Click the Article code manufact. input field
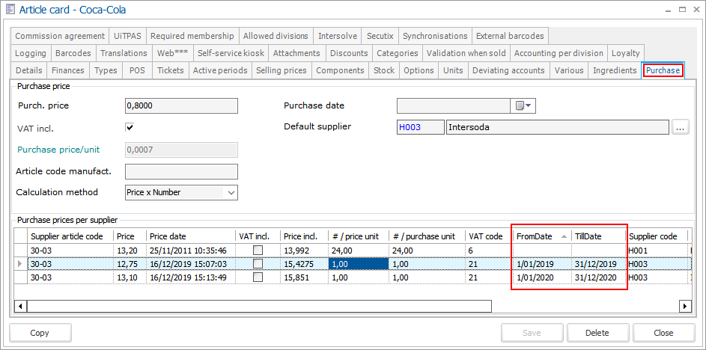Screen dimensions: 706x350 click(180, 171)
